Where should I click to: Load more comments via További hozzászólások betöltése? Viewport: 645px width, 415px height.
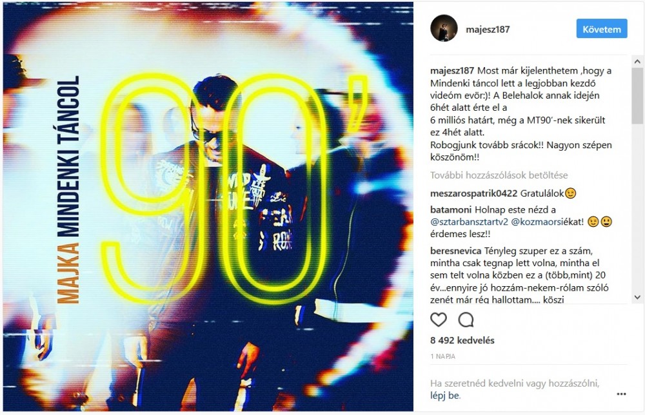(499, 175)
